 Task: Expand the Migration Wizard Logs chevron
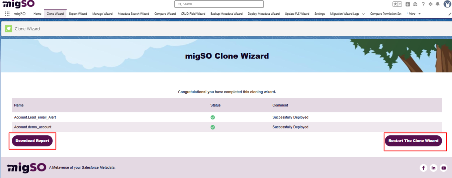[363, 14]
